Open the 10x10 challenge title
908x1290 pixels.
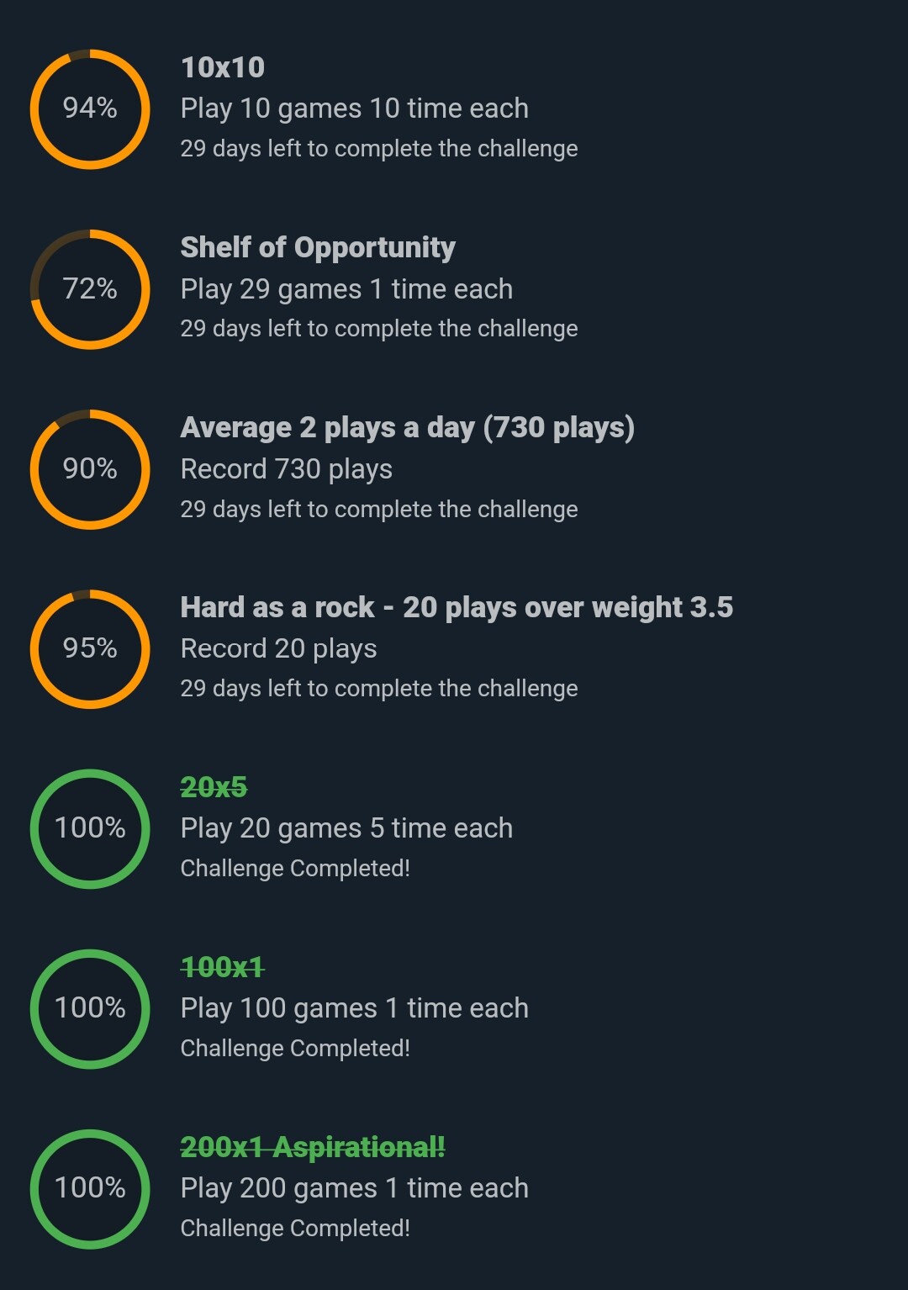click(223, 67)
